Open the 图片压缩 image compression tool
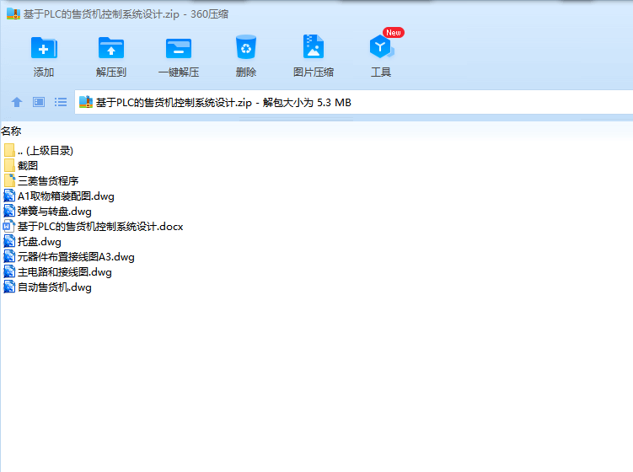This screenshot has width=633, height=472. [x=314, y=47]
